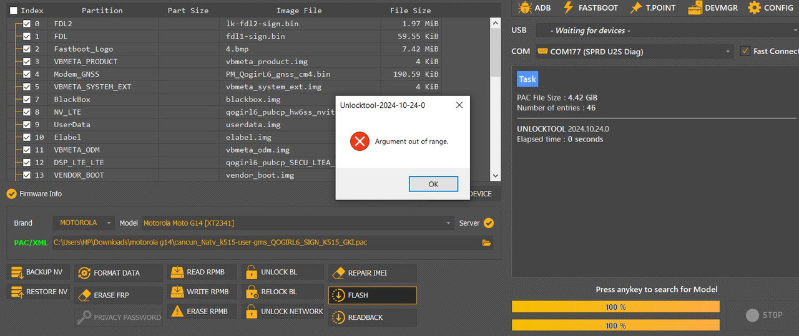Click the ERASE FRP button
Image resolution: width=799 pixels, height=336 pixels.
(x=119, y=295)
